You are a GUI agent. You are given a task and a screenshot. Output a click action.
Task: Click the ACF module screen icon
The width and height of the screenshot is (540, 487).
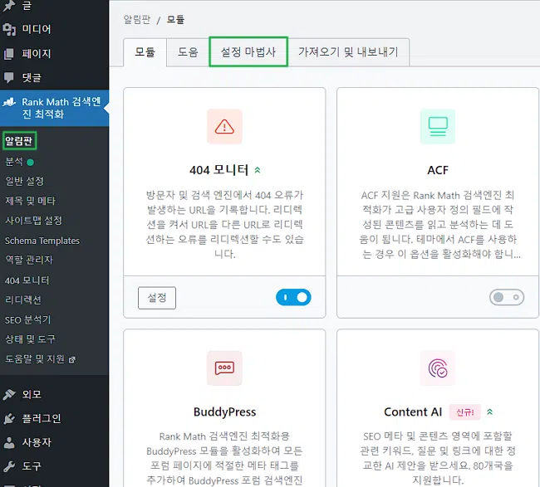[438, 127]
